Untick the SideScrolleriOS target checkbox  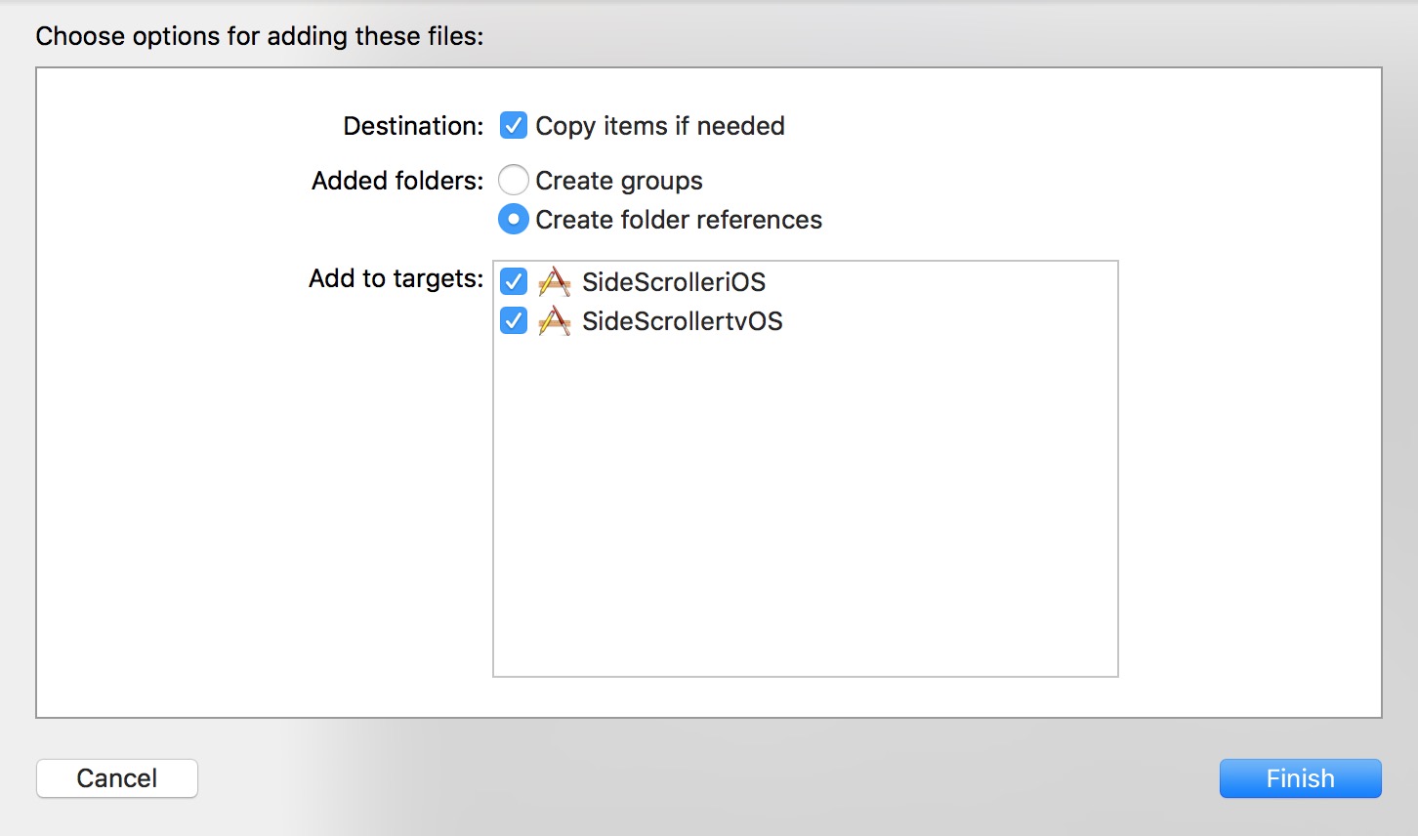coord(514,282)
